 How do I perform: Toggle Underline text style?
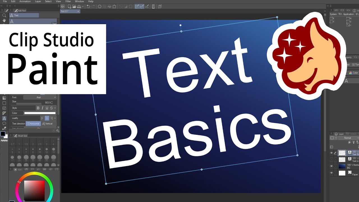(47, 108)
